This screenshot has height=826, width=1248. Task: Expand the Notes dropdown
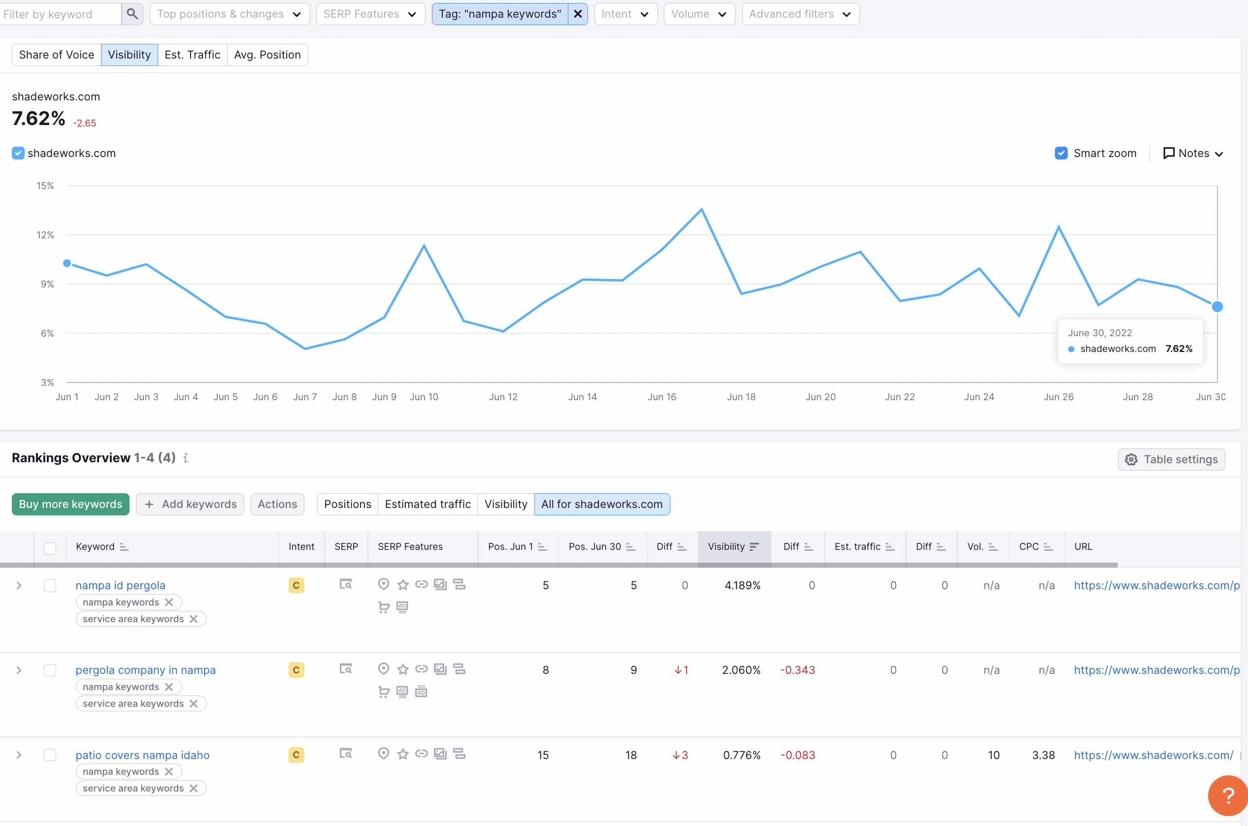point(1193,153)
